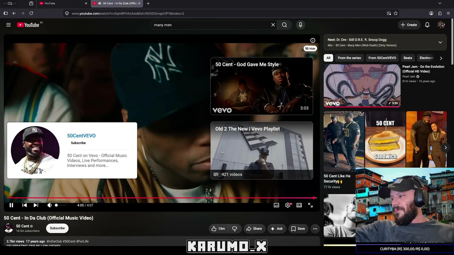Click the #ForLife hashtag
This screenshot has height=255, width=454.
point(83,241)
